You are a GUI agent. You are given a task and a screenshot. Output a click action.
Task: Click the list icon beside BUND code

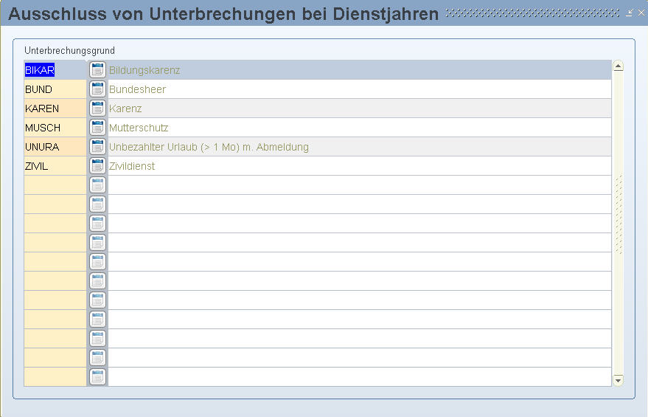point(97,89)
